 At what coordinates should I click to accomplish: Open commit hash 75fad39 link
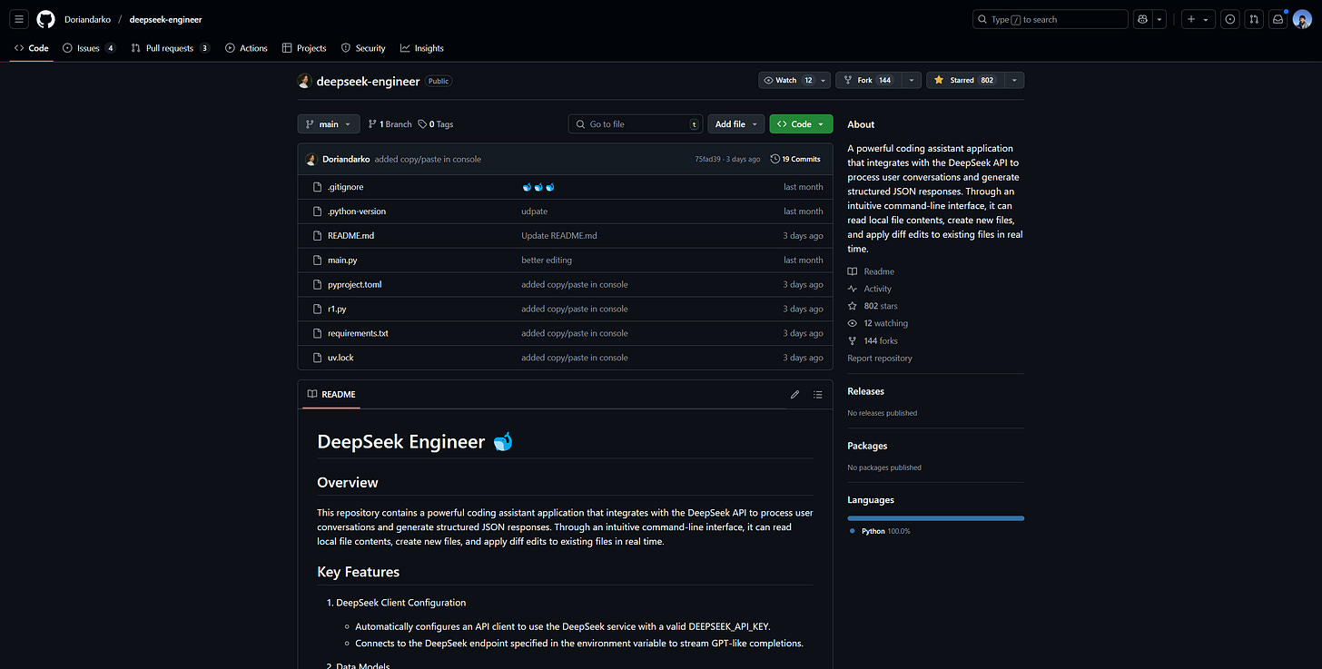[x=709, y=159]
